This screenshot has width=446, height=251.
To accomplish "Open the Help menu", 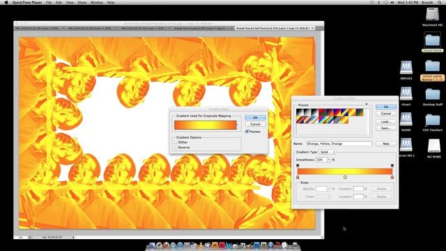I will tap(111, 2).
